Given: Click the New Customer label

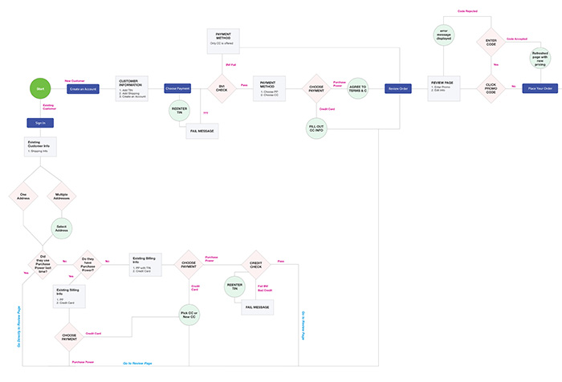Looking at the screenshot, I should pyautogui.click(x=75, y=81).
